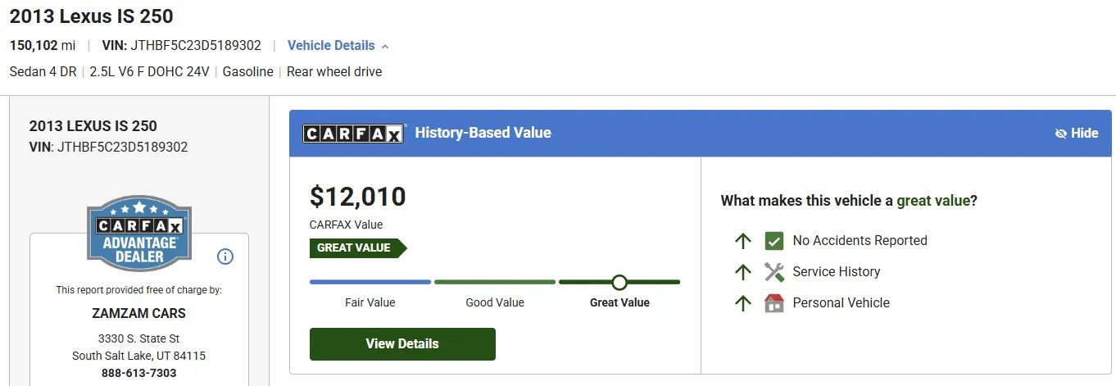
Task: Click the green Good Value bar segment
Action: pos(495,282)
